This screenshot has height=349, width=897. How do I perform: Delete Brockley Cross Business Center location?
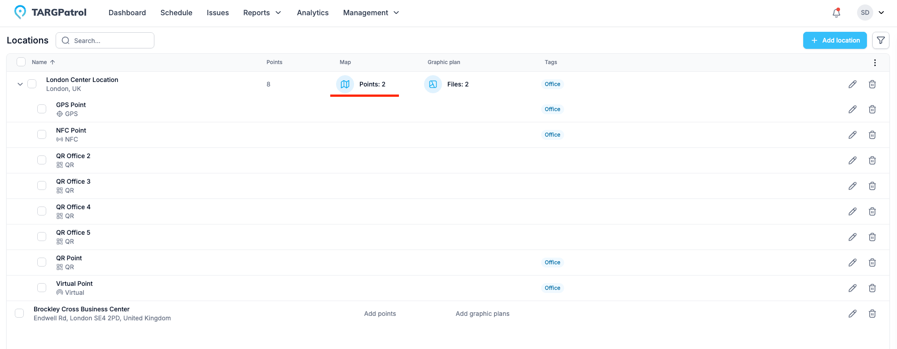click(x=872, y=314)
